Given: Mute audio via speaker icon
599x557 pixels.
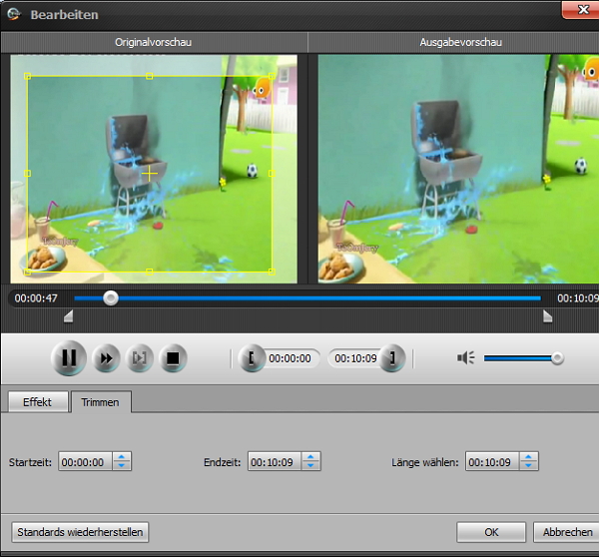Looking at the screenshot, I should click(465, 358).
